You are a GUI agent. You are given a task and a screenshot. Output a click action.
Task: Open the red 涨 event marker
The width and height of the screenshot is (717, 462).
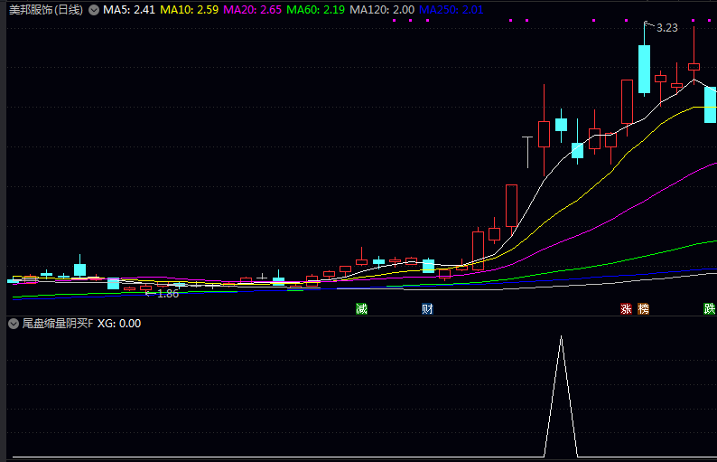click(x=626, y=308)
